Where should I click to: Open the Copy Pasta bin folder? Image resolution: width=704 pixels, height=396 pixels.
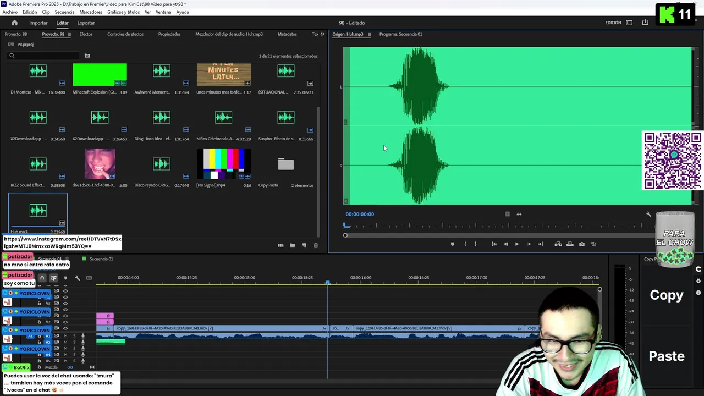point(286,164)
